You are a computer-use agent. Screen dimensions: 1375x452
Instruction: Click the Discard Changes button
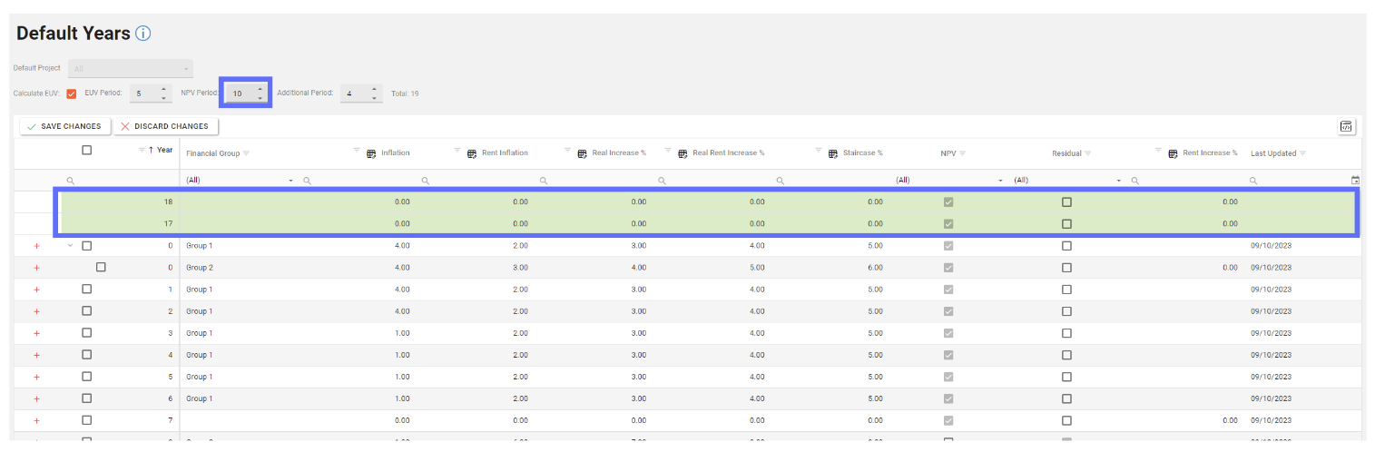click(164, 127)
